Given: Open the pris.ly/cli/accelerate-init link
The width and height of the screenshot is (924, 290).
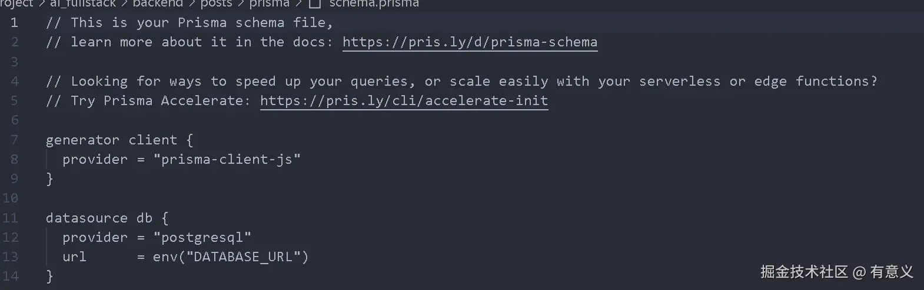Looking at the screenshot, I should (x=404, y=101).
